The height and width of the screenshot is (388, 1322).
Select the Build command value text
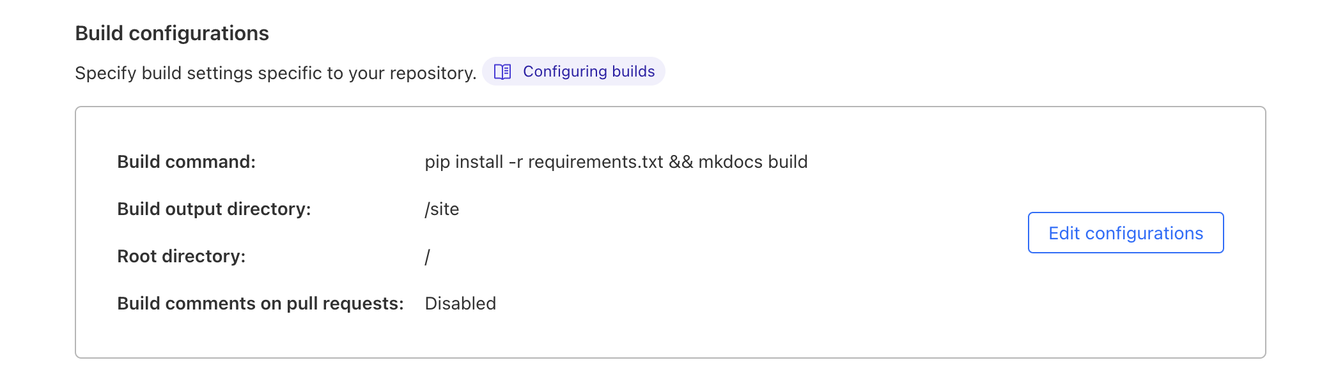tap(616, 161)
